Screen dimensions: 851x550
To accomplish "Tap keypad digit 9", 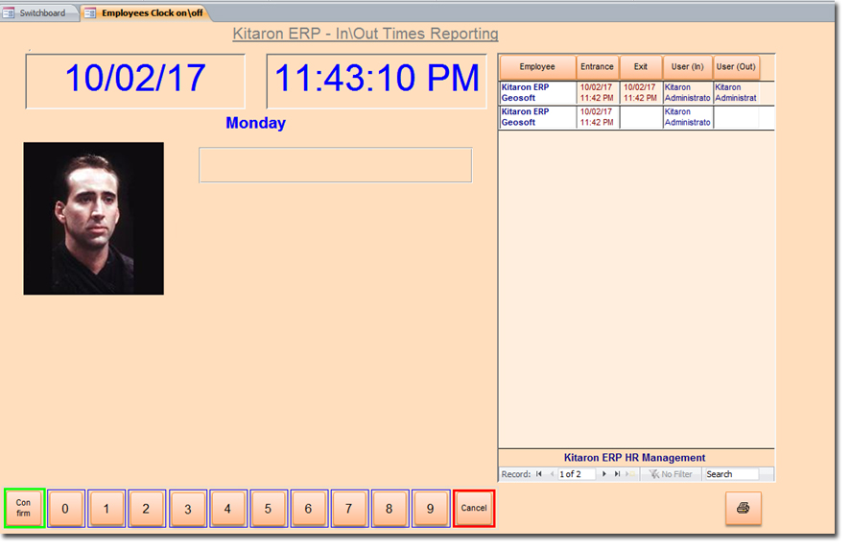I will click(431, 509).
